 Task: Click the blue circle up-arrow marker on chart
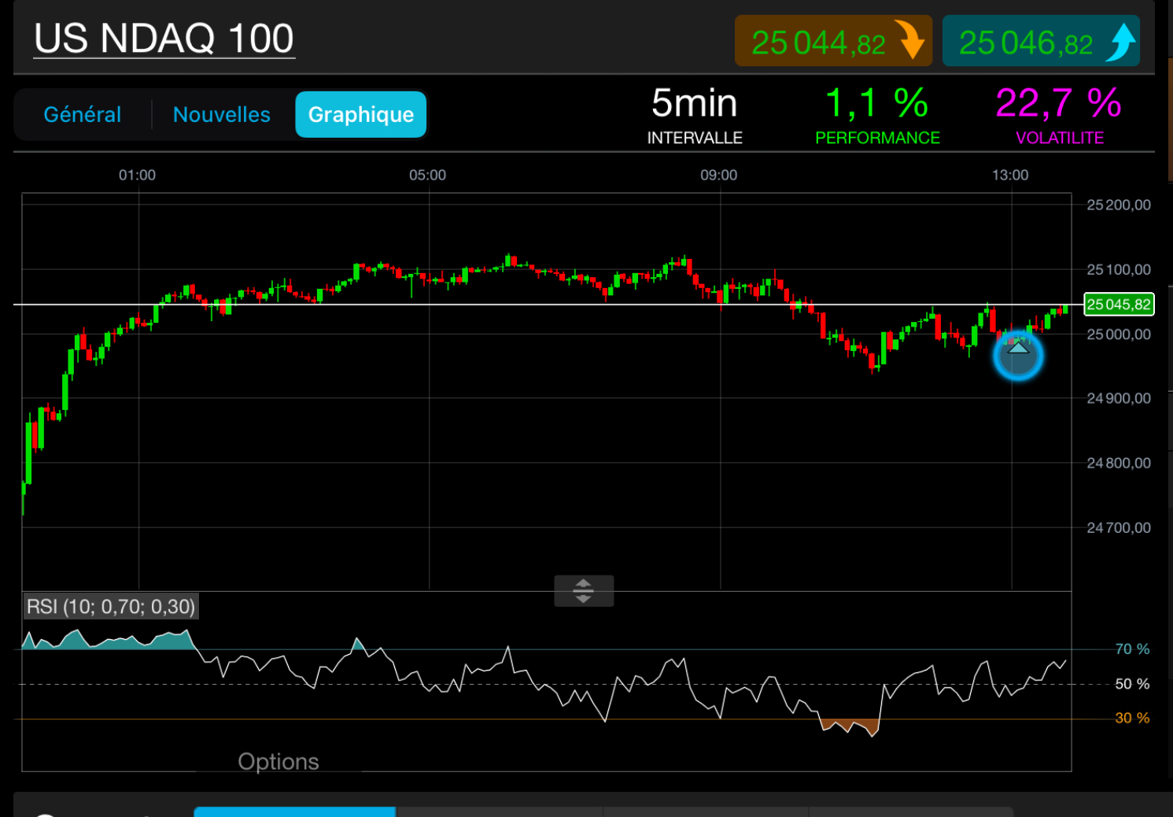click(x=1018, y=356)
